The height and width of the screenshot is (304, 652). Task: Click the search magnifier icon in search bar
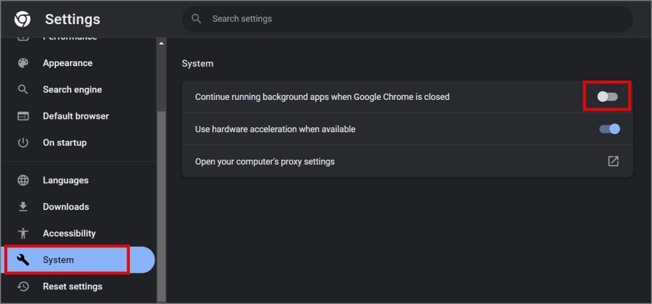(x=197, y=19)
